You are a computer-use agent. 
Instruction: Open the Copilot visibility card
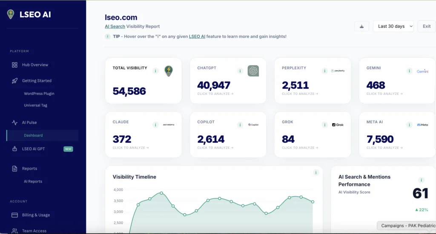228,134
